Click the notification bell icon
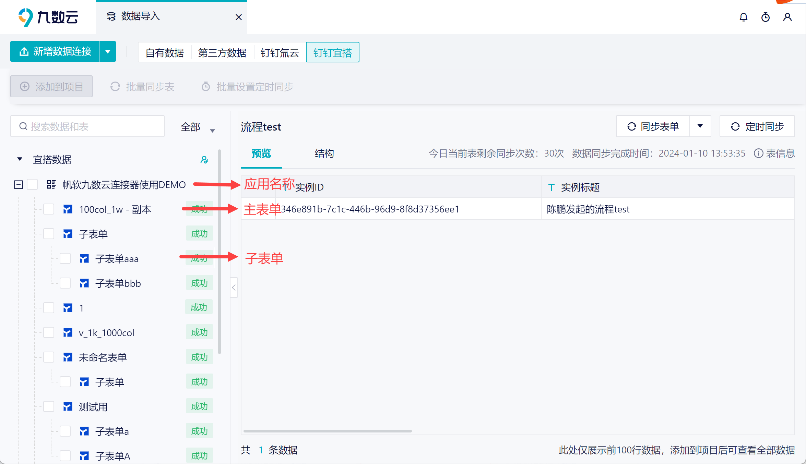 [743, 17]
